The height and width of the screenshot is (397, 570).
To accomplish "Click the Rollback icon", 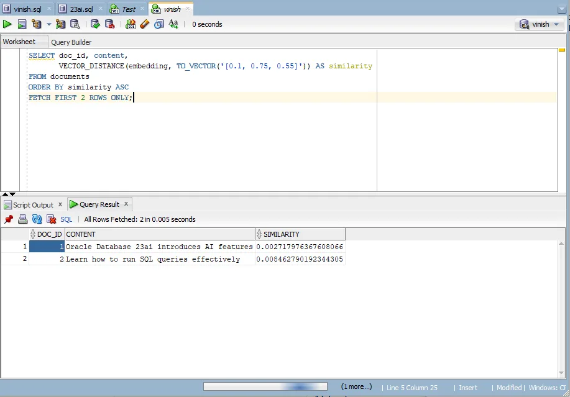I will coord(110,24).
